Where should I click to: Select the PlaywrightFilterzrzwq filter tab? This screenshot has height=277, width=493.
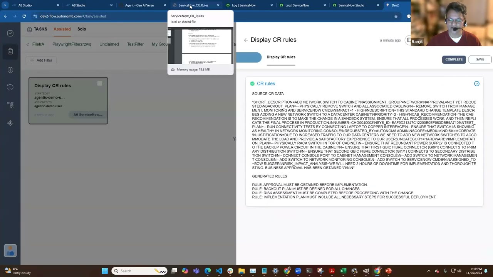72,44
